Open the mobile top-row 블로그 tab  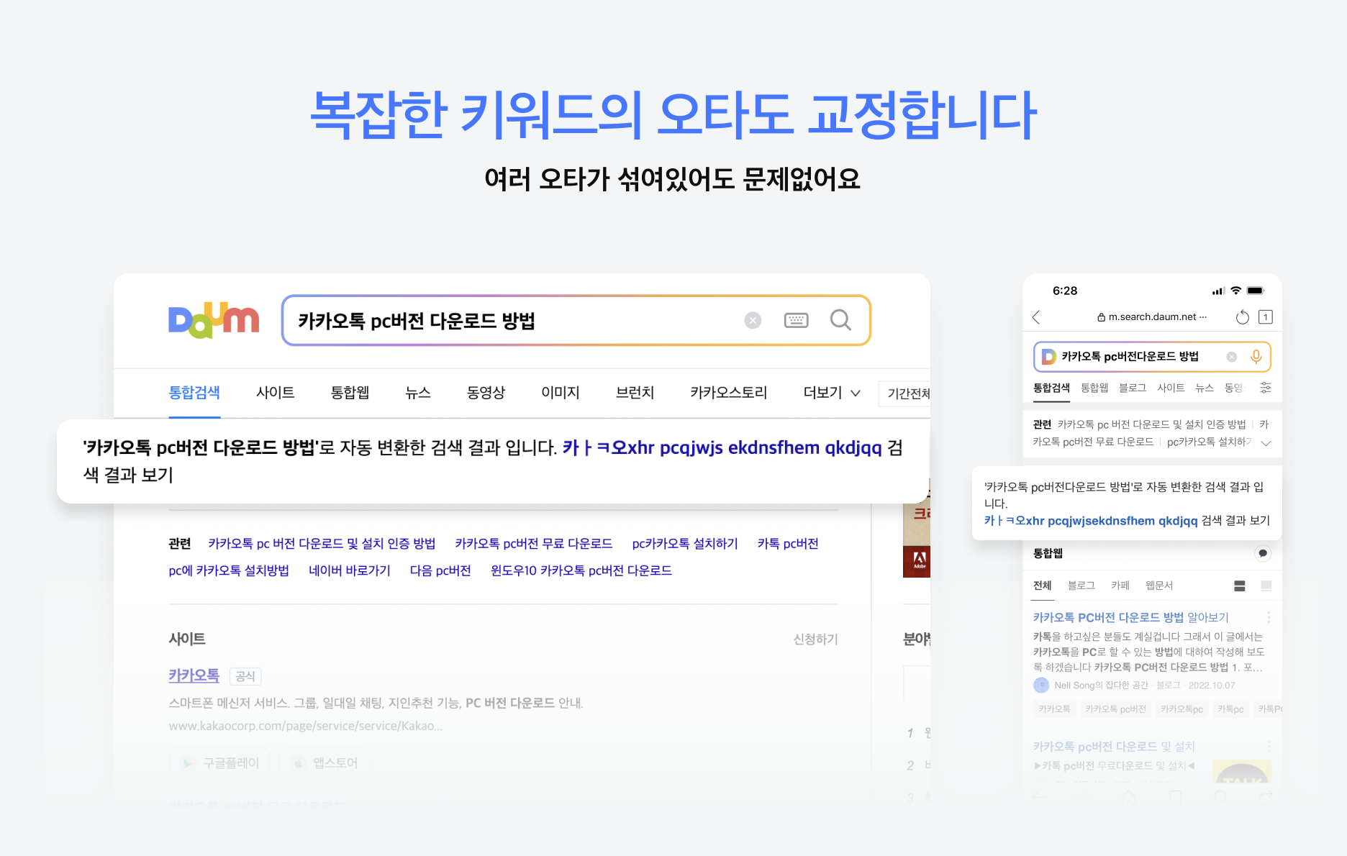pyautogui.click(x=1133, y=388)
